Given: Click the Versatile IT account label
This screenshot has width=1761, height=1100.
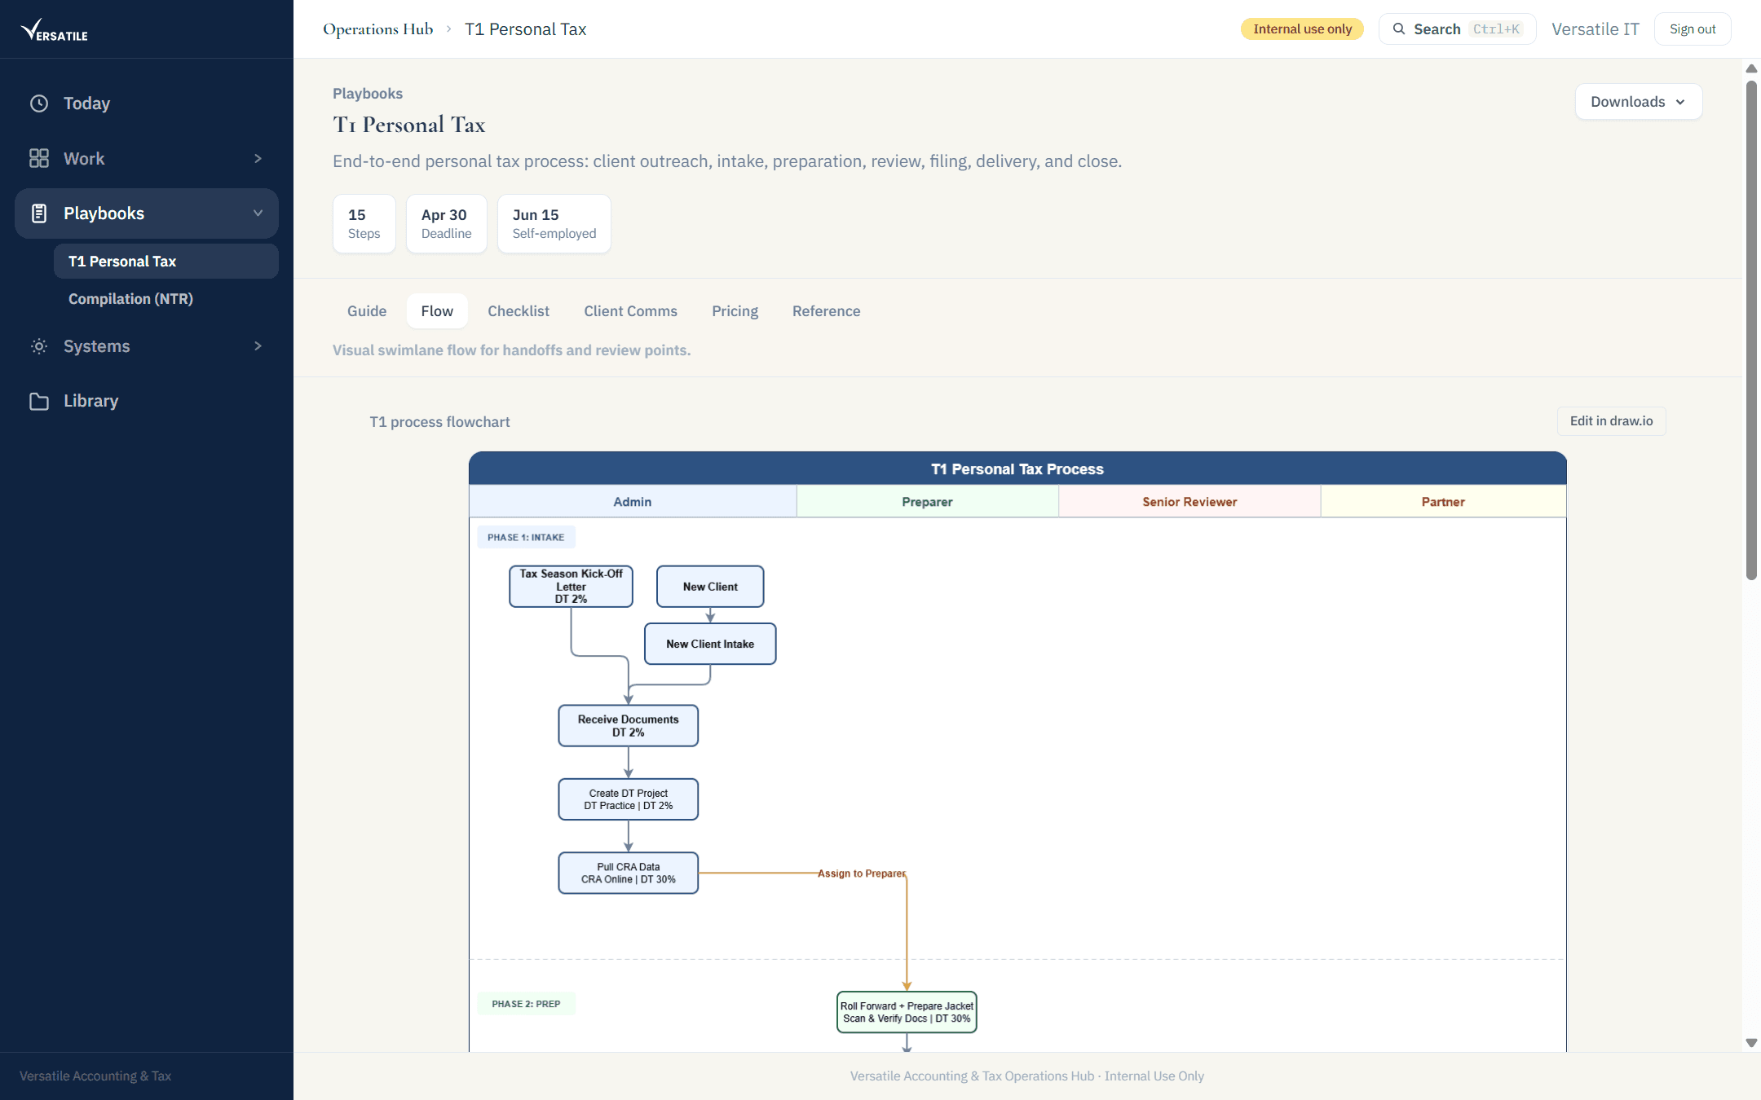Looking at the screenshot, I should tap(1595, 29).
